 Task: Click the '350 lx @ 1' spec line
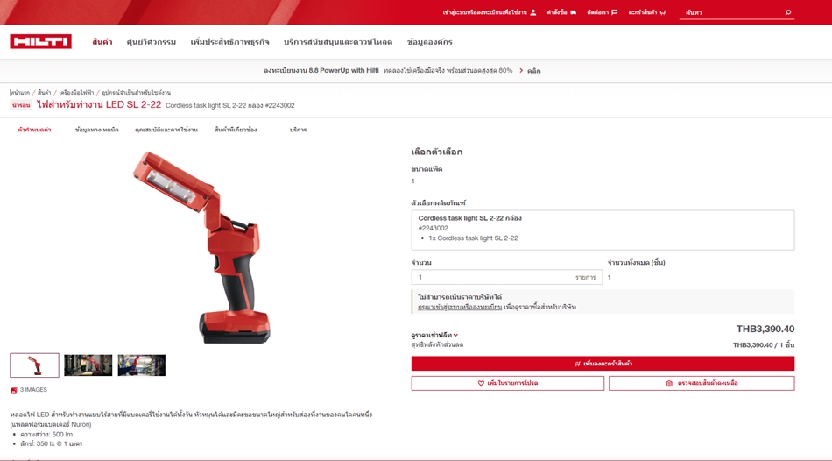pyautogui.click(x=51, y=444)
